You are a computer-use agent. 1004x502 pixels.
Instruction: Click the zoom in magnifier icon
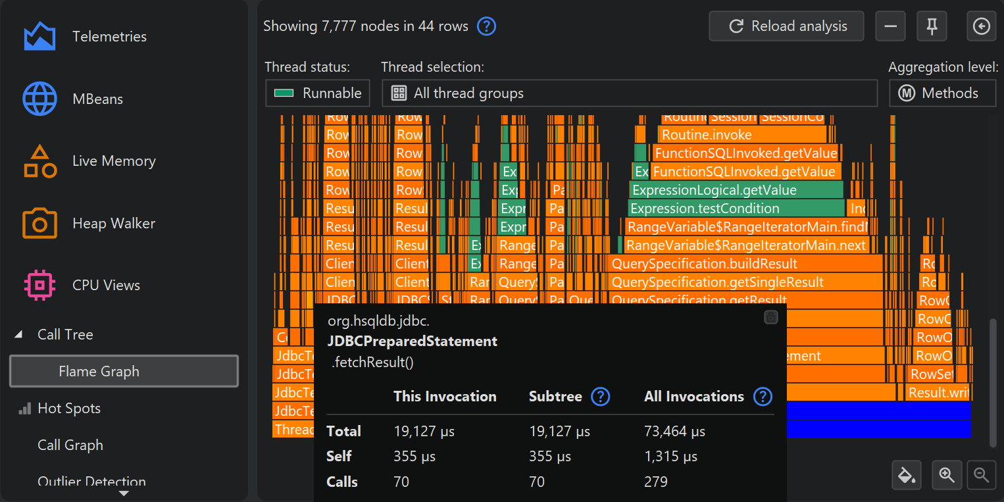(x=947, y=475)
